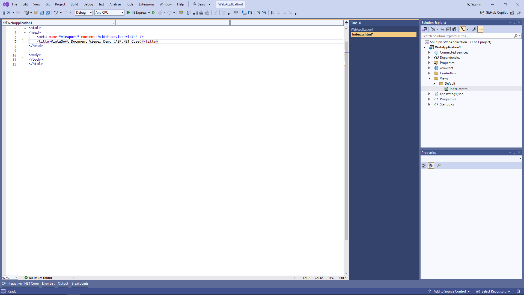Toggle Preview Selected Items in Solution Explorer

tap(480, 29)
